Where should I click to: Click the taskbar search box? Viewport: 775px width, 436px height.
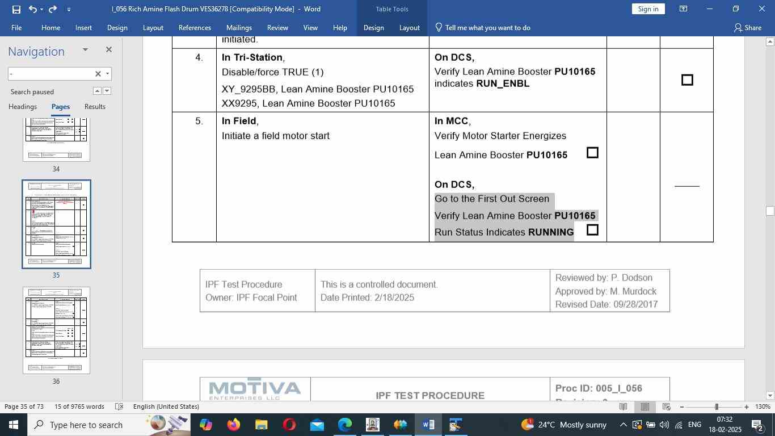108,425
